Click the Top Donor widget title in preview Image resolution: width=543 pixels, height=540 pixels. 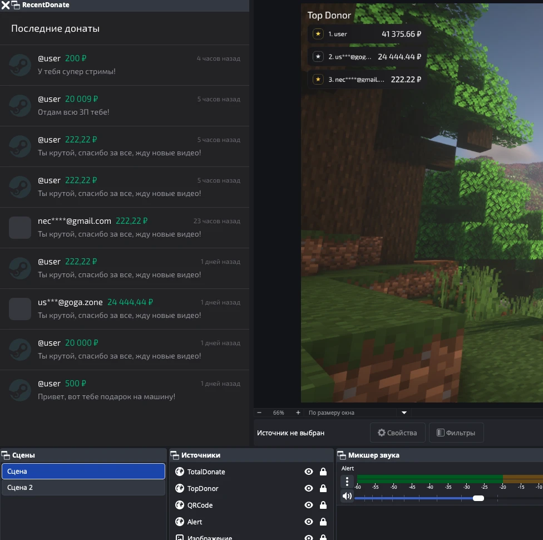(x=329, y=15)
